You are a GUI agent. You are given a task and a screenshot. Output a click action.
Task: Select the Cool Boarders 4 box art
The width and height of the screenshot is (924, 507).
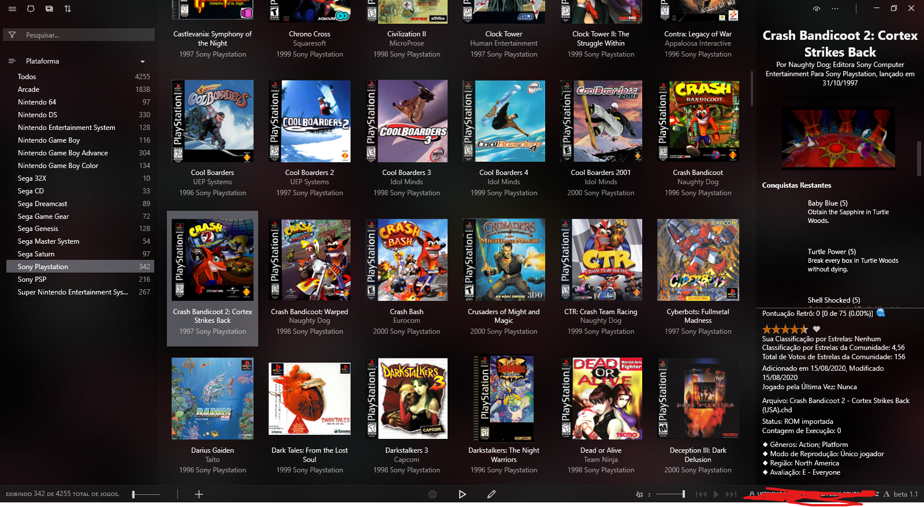point(504,121)
